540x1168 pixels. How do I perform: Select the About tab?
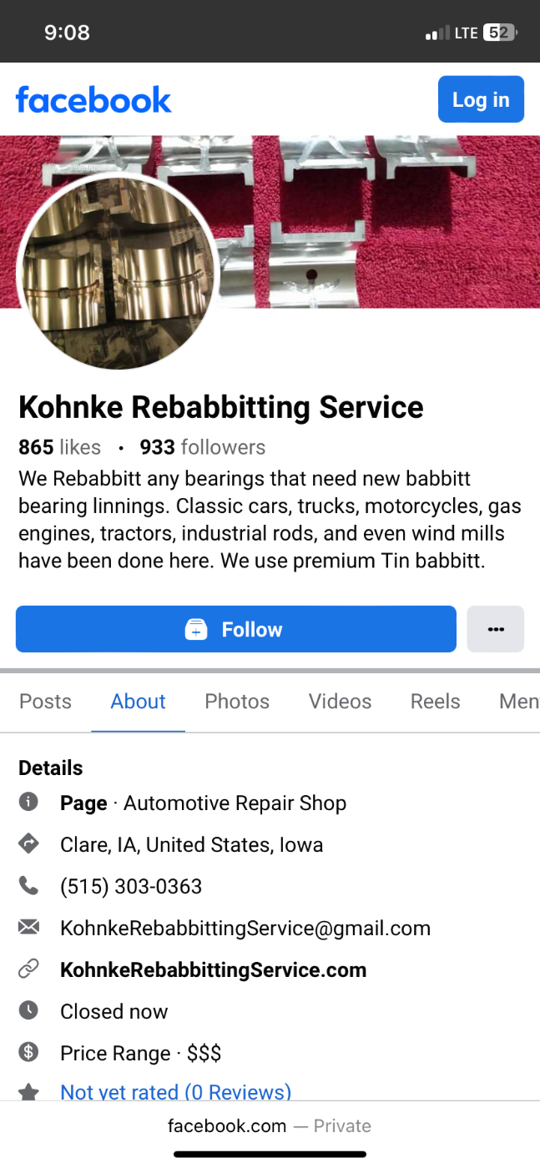coord(138,702)
